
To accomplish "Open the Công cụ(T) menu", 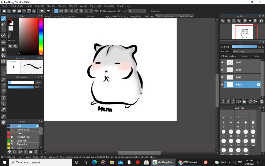I will pyautogui.click(x=95, y=6).
